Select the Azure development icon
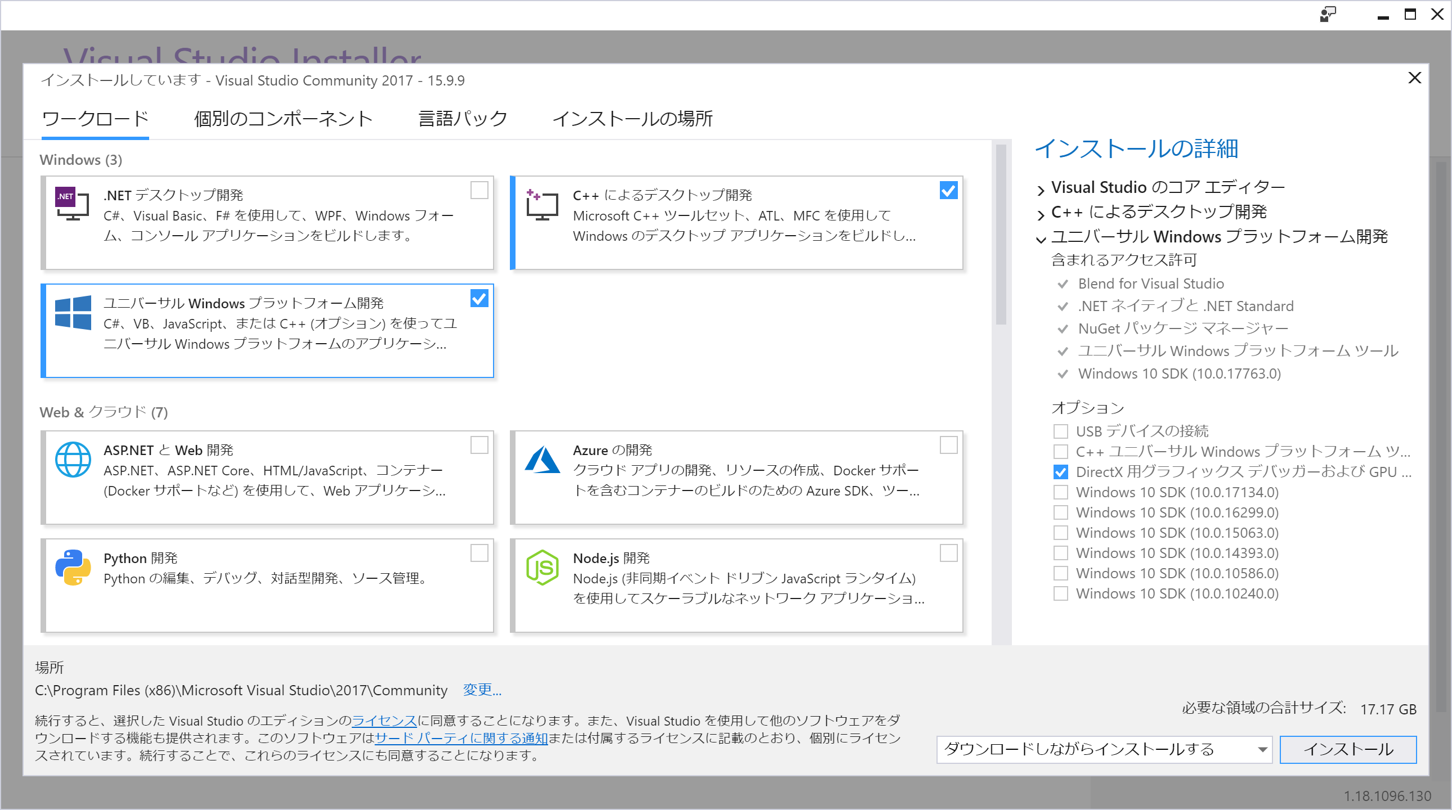1452x810 pixels. (542, 460)
